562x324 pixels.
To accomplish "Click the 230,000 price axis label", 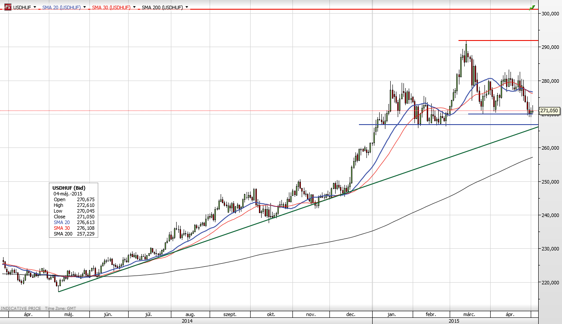I will click(x=551, y=249).
